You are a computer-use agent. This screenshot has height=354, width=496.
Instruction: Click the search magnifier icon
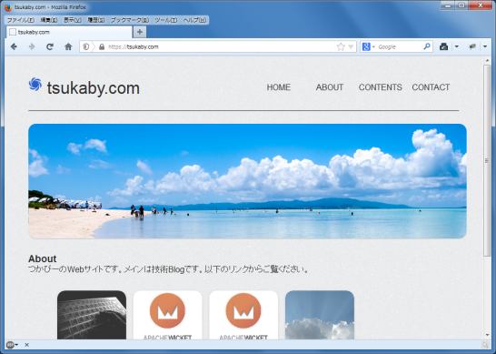[427, 46]
